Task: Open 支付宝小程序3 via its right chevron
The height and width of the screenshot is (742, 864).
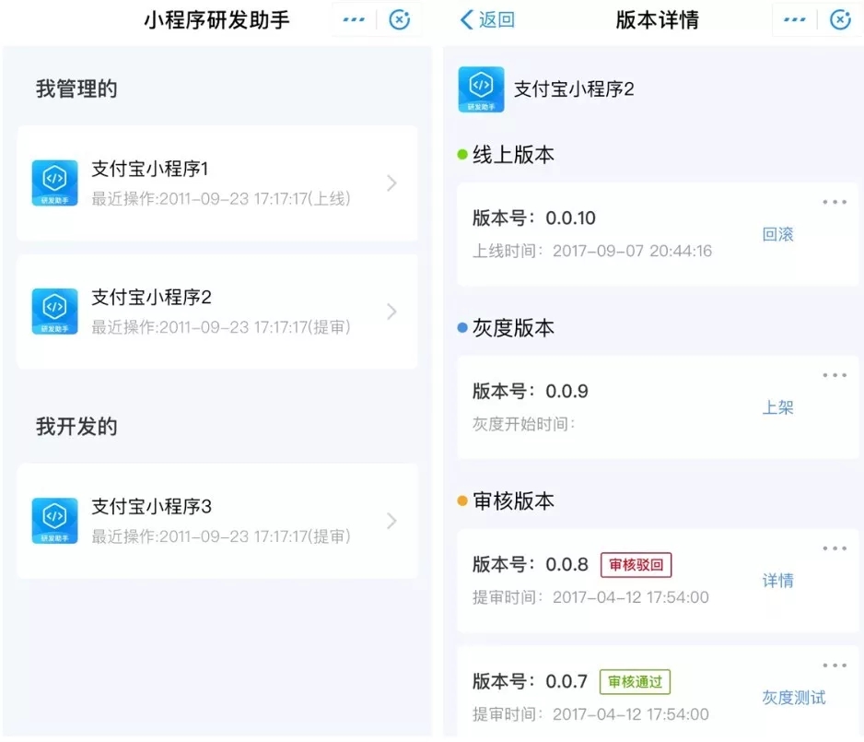Action: [392, 522]
